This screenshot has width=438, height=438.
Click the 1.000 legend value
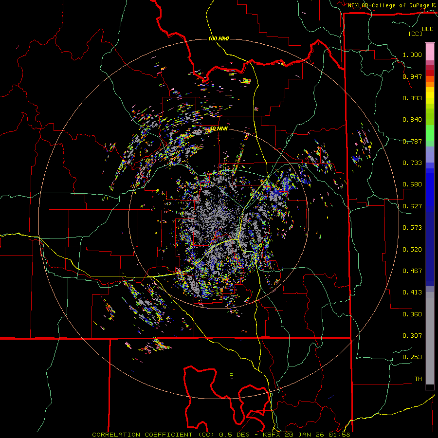pyautogui.click(x=412, y=55)
